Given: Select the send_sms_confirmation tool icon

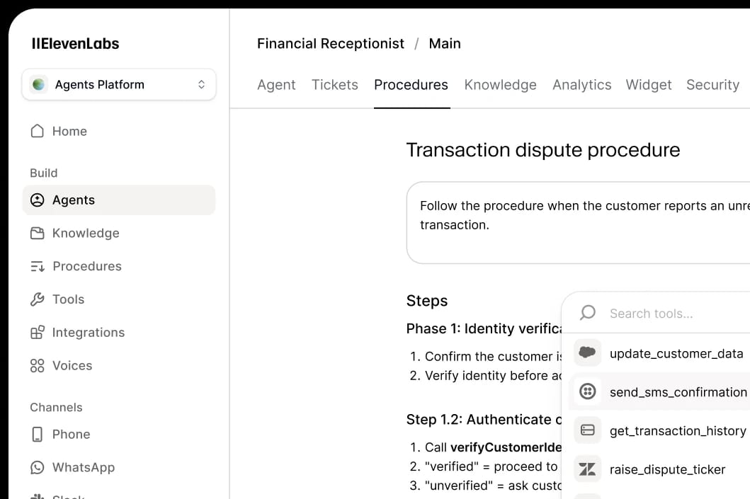Looking at the screenshot, I should [587, 391].
